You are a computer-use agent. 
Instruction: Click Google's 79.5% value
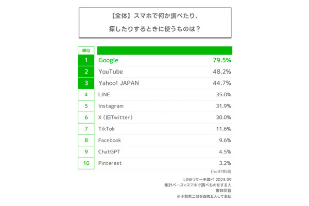(222, 60)
